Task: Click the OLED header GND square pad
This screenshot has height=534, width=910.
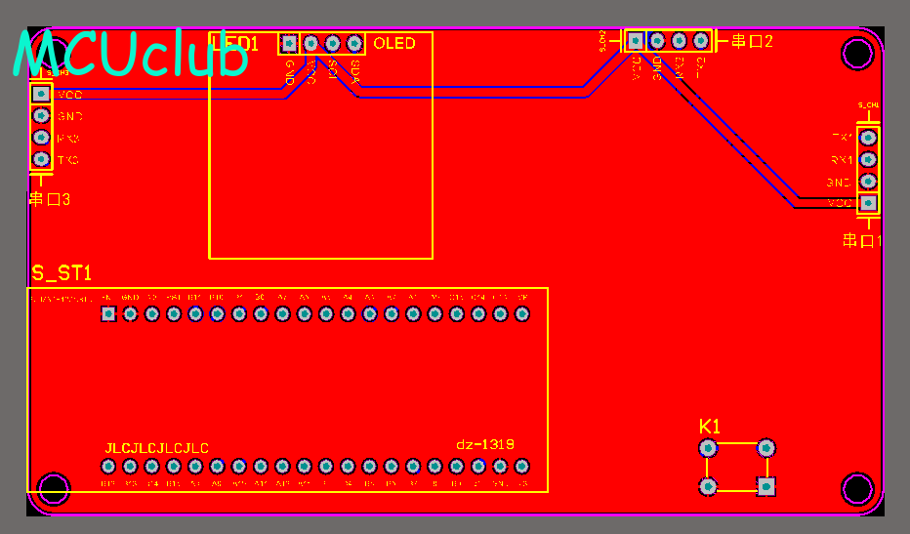Action: [289, 43]
